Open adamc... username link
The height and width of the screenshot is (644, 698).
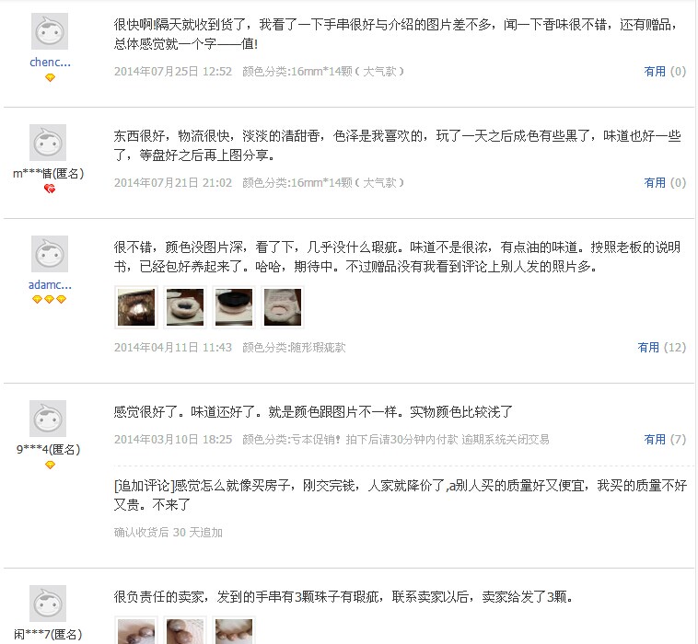point(50,284)
